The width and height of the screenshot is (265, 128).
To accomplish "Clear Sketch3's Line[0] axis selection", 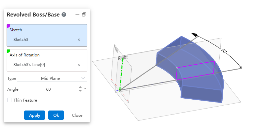I will 79,65.
